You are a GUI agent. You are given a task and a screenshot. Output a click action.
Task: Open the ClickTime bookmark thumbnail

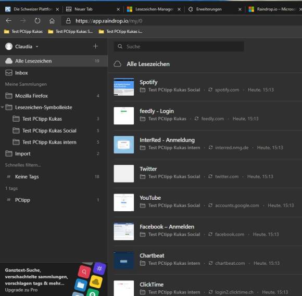click(x=124, y=288)
